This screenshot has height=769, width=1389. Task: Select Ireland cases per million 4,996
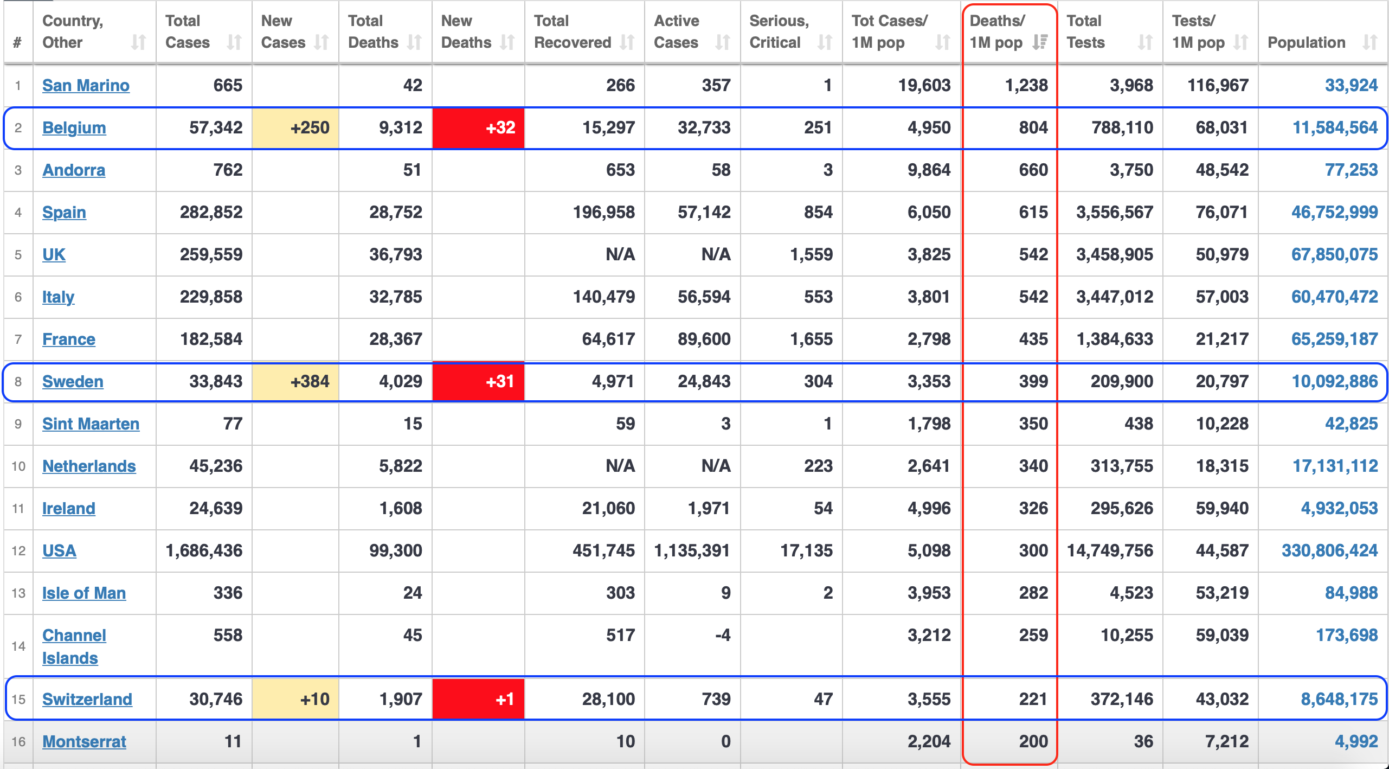(x=929, y=508)
